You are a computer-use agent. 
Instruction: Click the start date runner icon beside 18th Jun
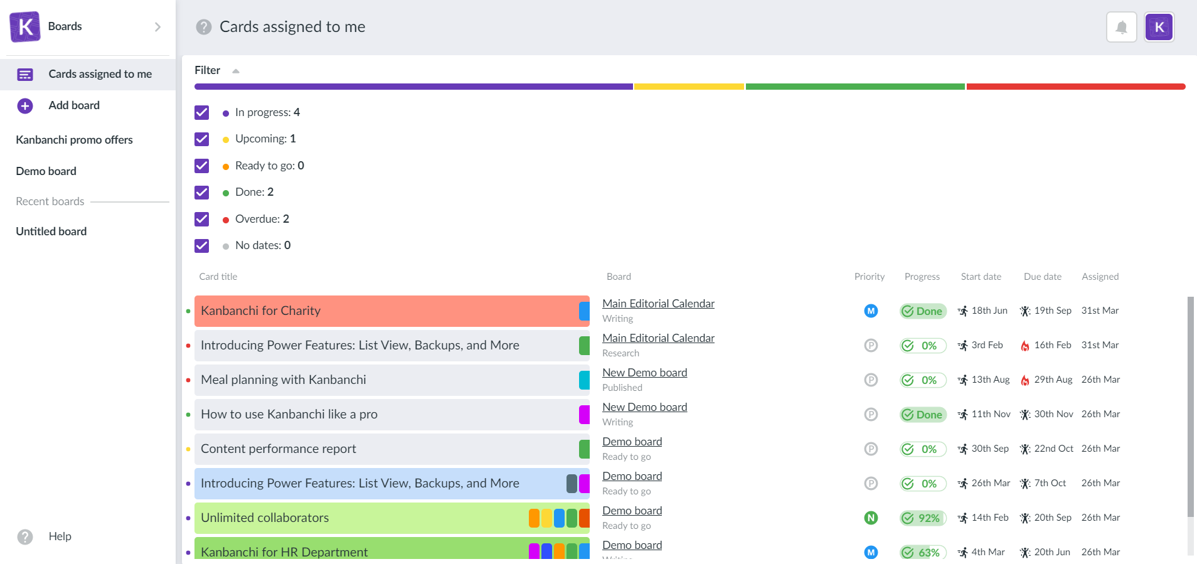963,311
